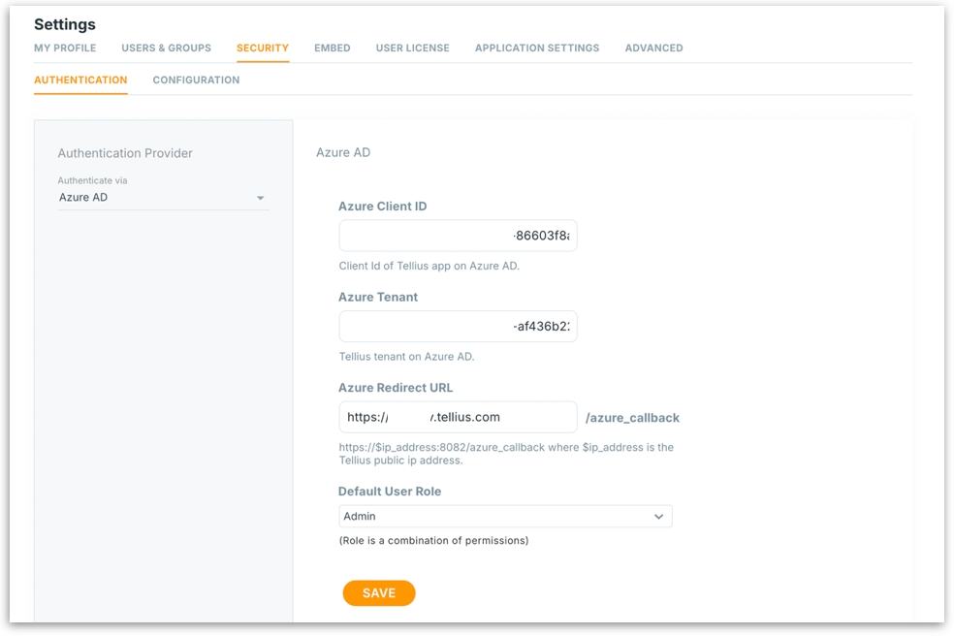Click the Azure Redirect URL text box
The width and height of the screenshot is (954, 636).
point(458,417)
